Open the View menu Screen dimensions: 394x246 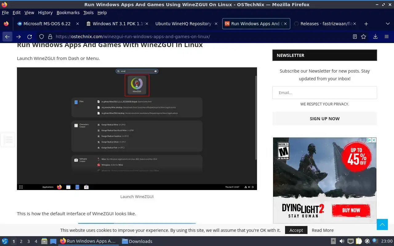point(29,13)
